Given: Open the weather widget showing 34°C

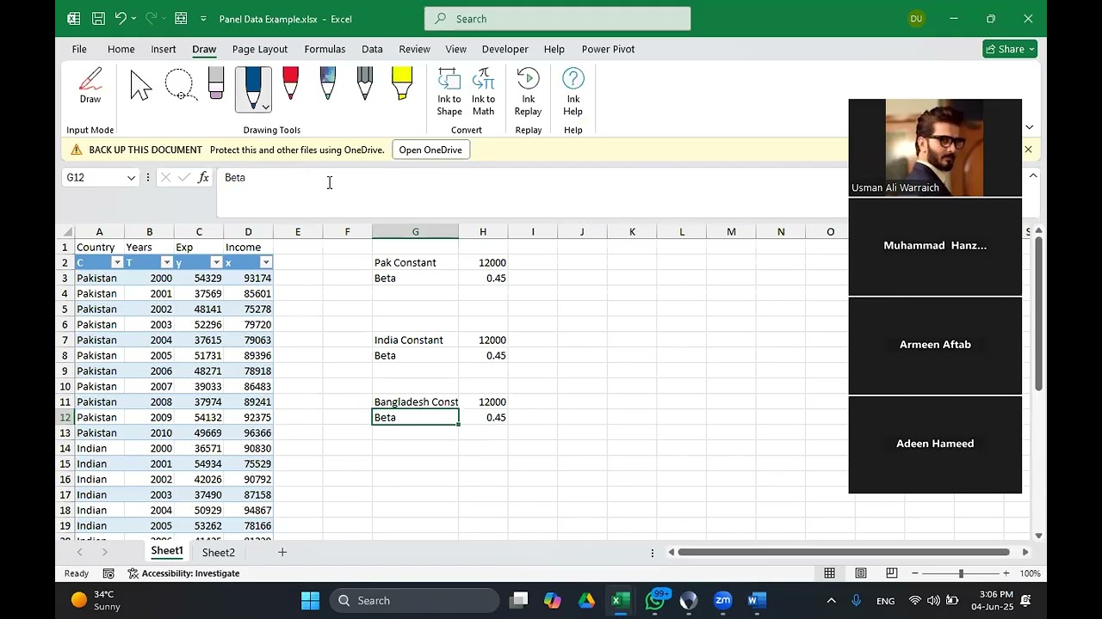Looking at the screenshot, I should 95,600.
